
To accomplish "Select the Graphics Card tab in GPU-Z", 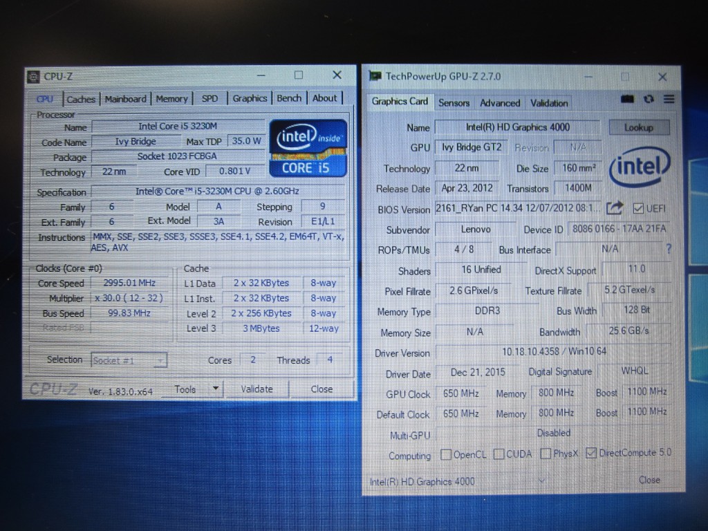I will [x=400, y=102].
